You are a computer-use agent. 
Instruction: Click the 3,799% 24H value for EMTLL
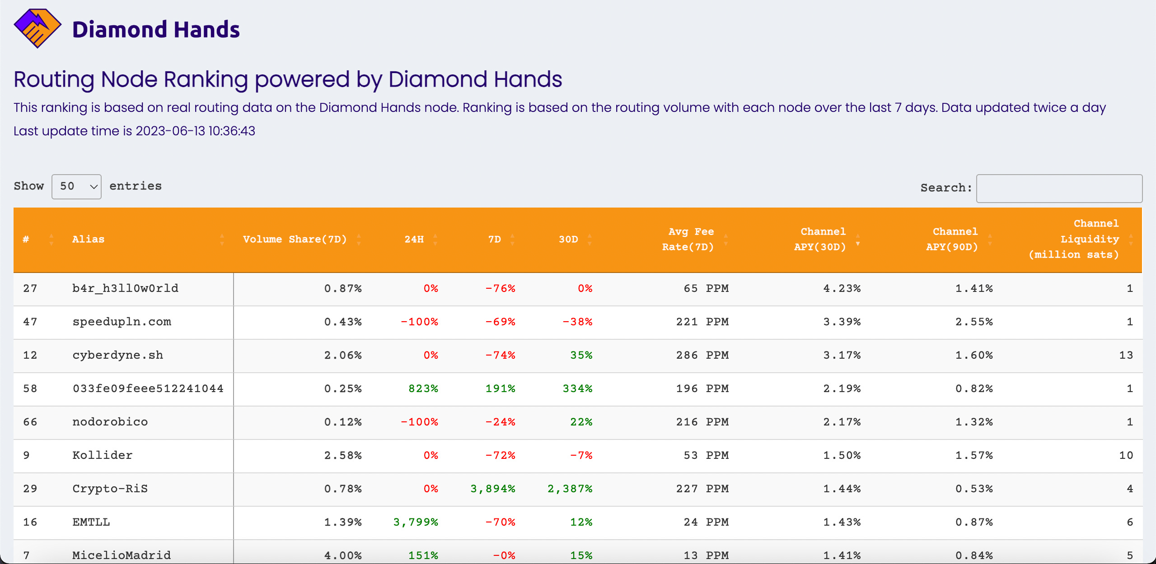[x=416, y=522]
